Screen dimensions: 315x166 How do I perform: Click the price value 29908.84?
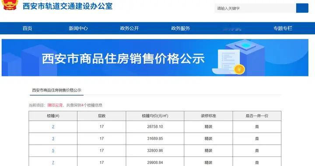click(155, 163)
